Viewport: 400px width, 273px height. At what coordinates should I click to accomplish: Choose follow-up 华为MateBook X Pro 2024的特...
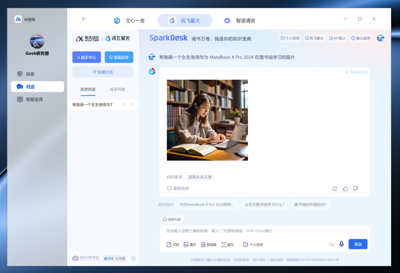208,205
